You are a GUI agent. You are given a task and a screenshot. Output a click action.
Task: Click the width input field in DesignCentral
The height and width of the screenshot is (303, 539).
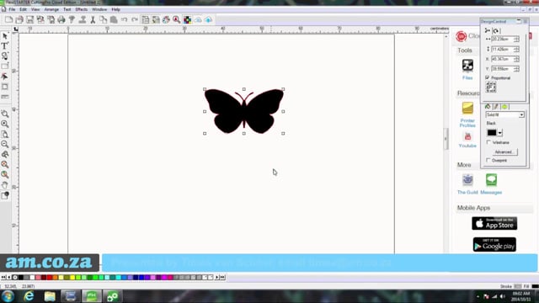coord(503,40)
